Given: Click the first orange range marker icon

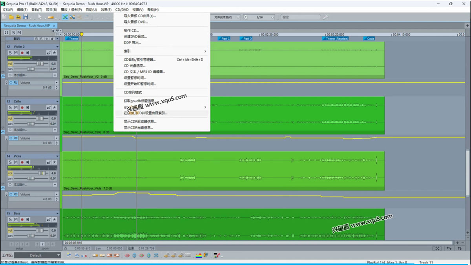Looking at the screenshot, I should pyautogui.click(x=95, y=256).
